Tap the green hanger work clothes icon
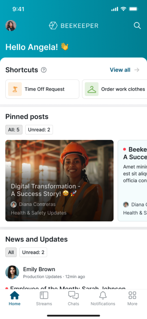 (x=92, y=89)
